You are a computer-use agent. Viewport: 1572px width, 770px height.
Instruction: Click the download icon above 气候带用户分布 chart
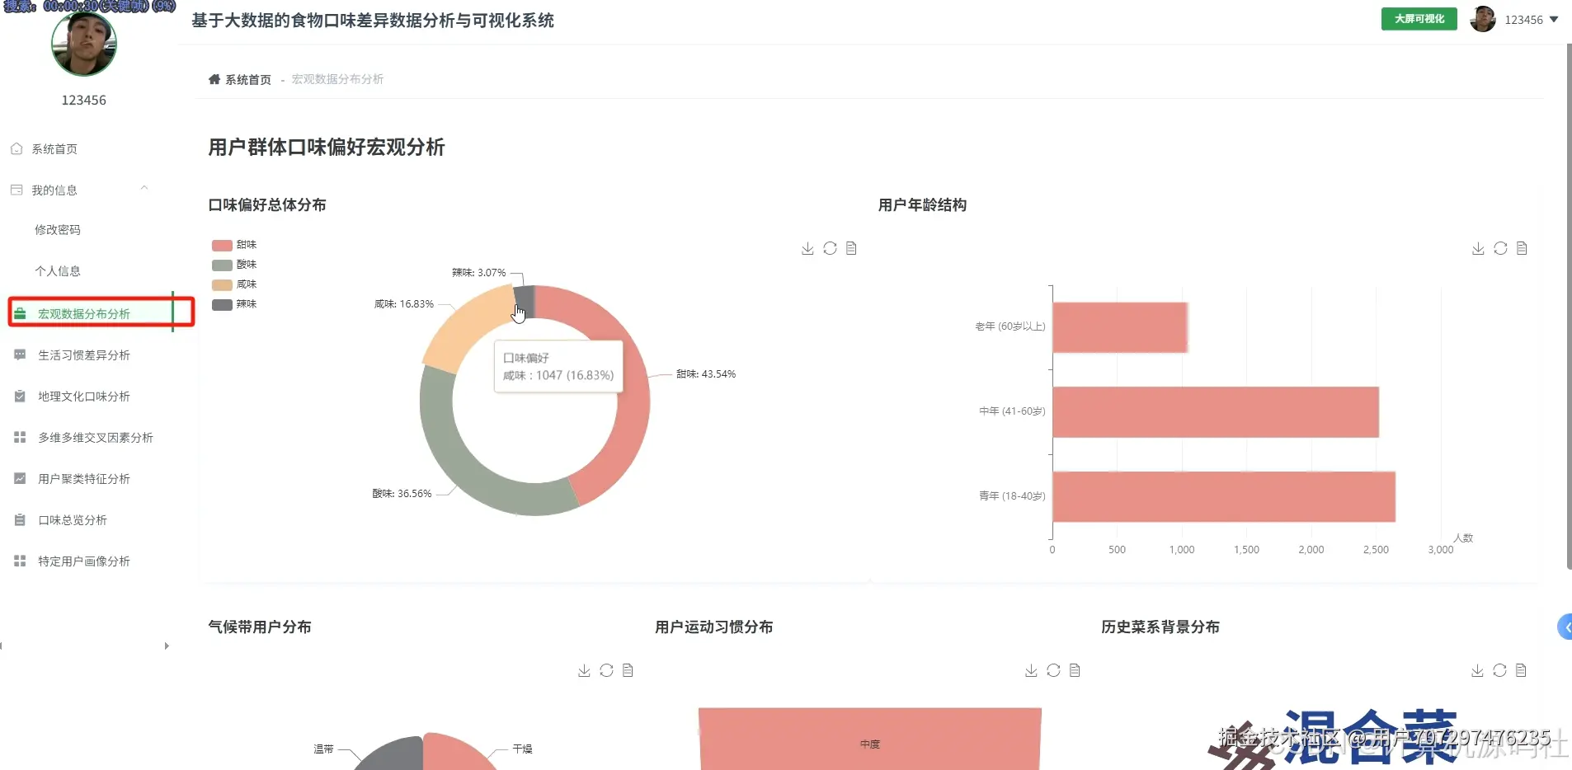(x=583, y=670)
